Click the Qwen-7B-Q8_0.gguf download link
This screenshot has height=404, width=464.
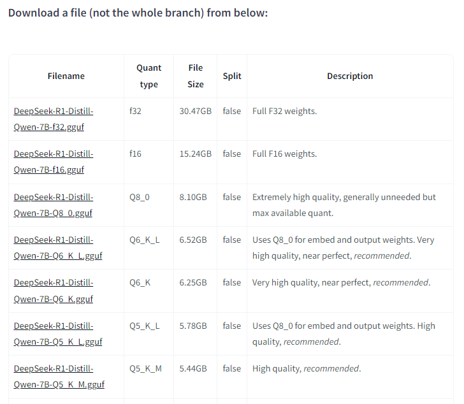[x=53, y=213]
